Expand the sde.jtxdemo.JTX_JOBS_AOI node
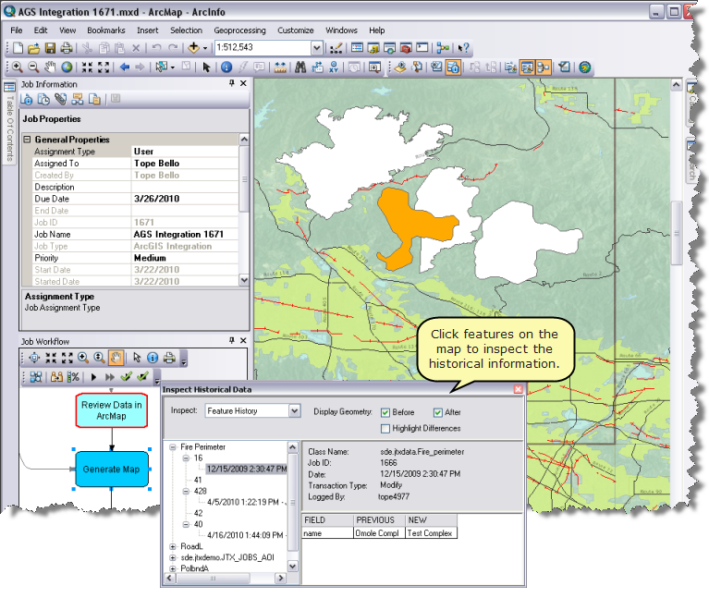The height and width of the screenshot is (598, 709). click(173, 557)
